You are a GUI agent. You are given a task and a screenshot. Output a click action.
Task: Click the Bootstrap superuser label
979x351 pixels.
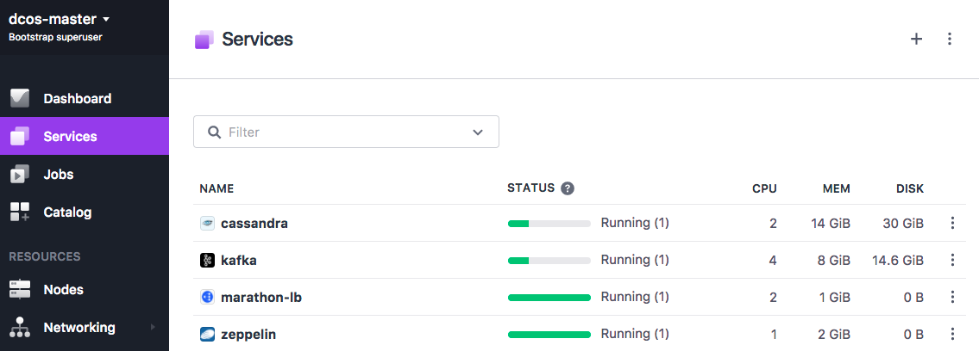coord(55,37)
